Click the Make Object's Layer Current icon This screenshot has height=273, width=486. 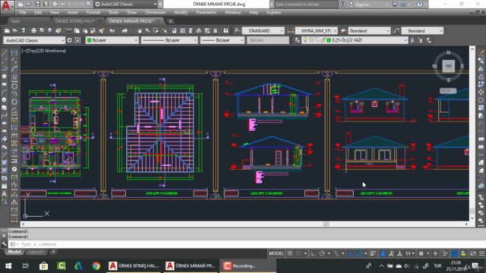[412, 40]
